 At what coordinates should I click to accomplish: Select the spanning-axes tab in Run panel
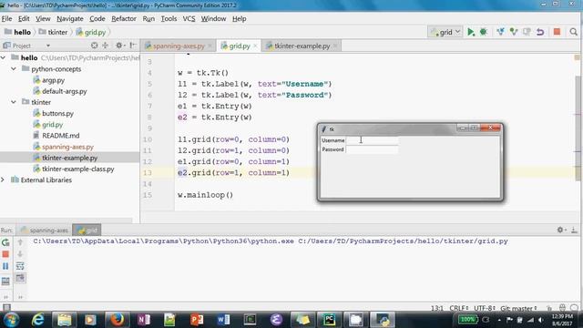45,231
